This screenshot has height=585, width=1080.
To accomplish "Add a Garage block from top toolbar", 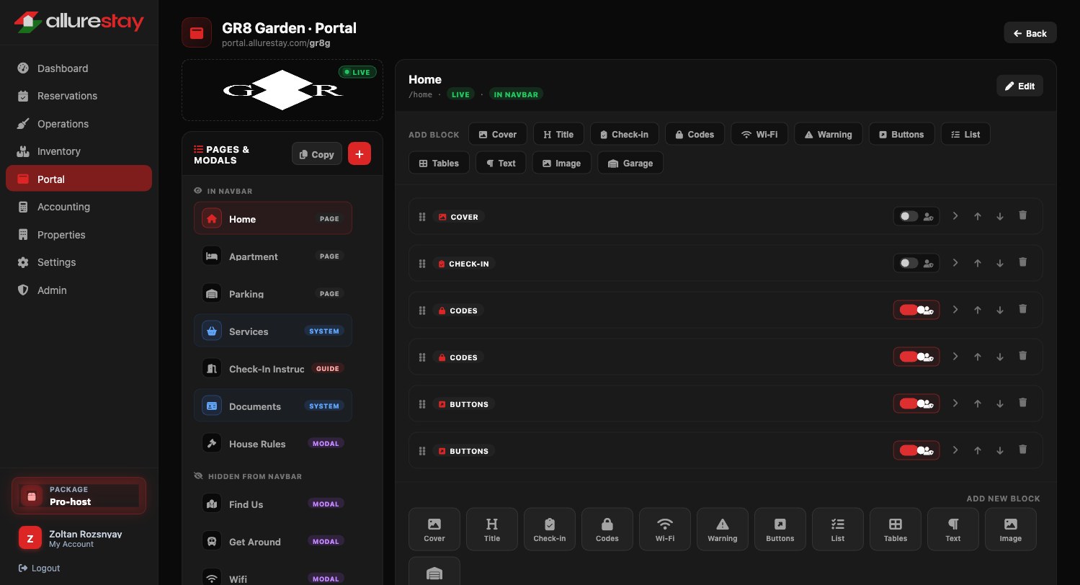I will tap(630, 163).
